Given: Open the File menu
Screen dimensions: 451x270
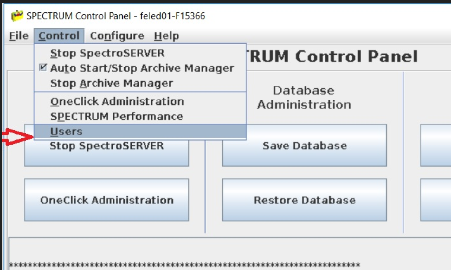Looking at the screenshot, I should tap(19, 36).
